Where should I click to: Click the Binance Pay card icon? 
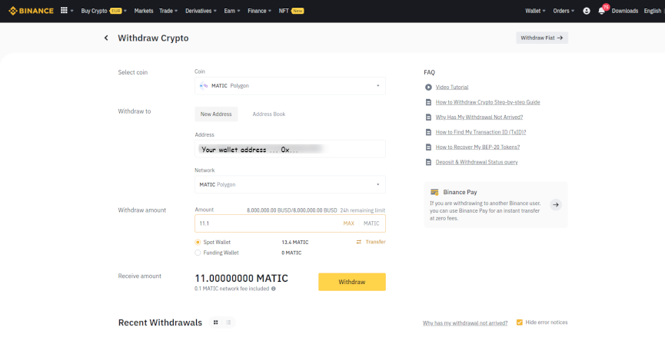[434, 192]
